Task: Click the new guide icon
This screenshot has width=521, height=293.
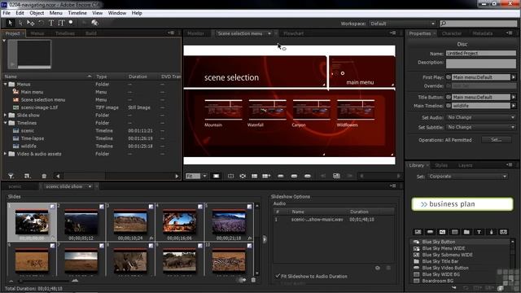Action: point(266,176)
